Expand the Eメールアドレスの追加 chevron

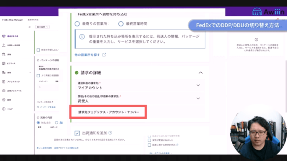pos(172,153)
